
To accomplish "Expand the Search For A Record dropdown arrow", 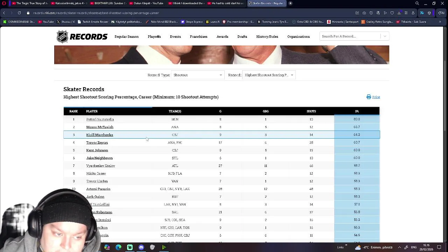I will click(385, 36).
